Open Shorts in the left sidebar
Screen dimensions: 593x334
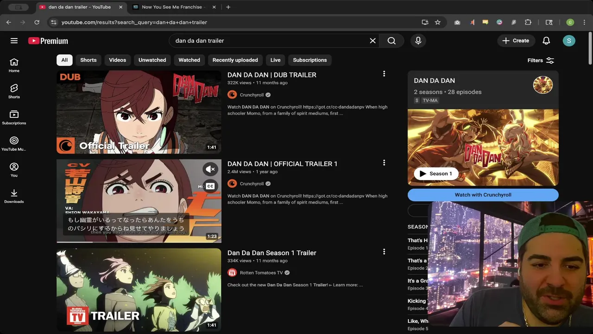14,91
